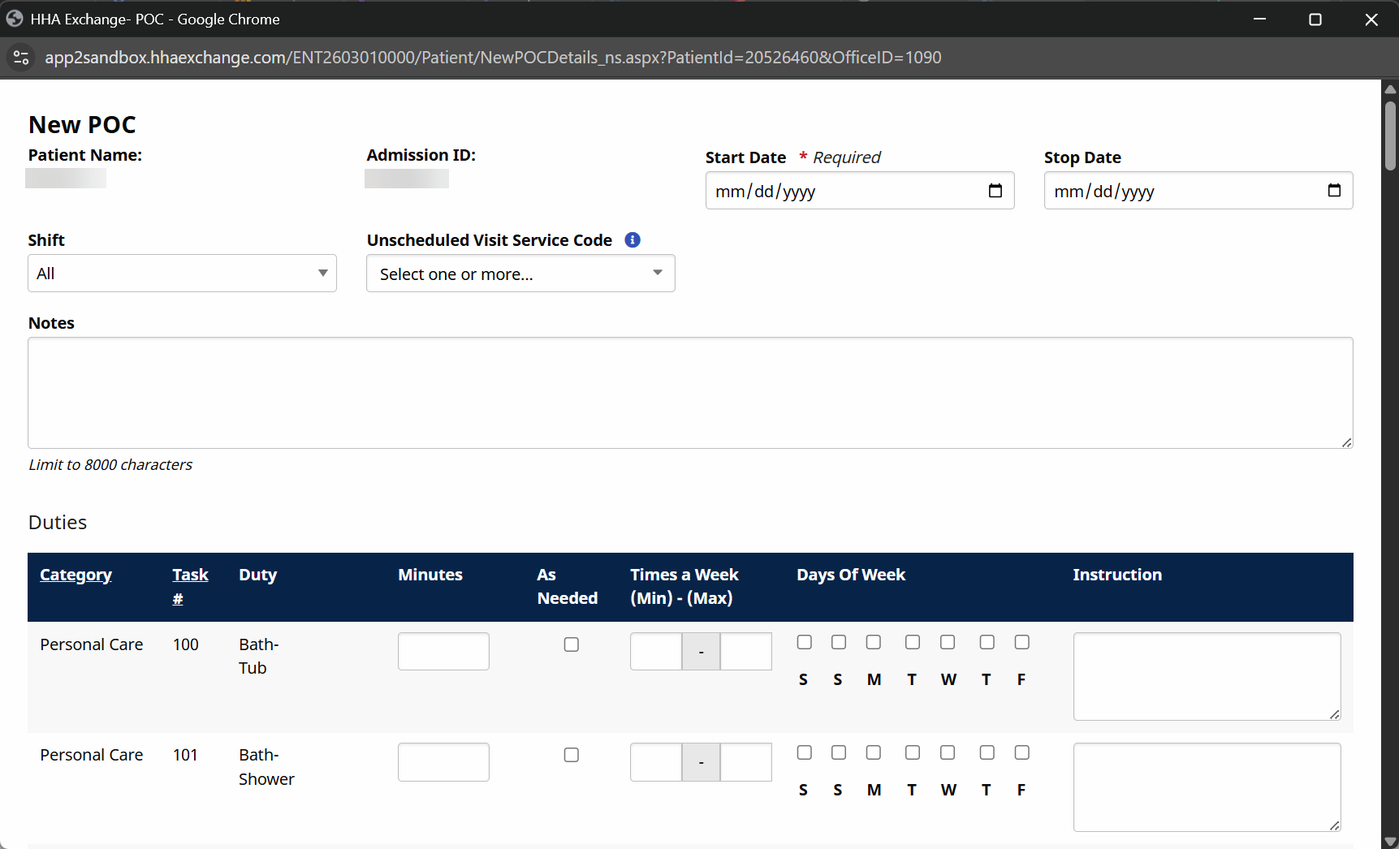Click the Notes text area

pyautogui.click(x=690, y=393)
